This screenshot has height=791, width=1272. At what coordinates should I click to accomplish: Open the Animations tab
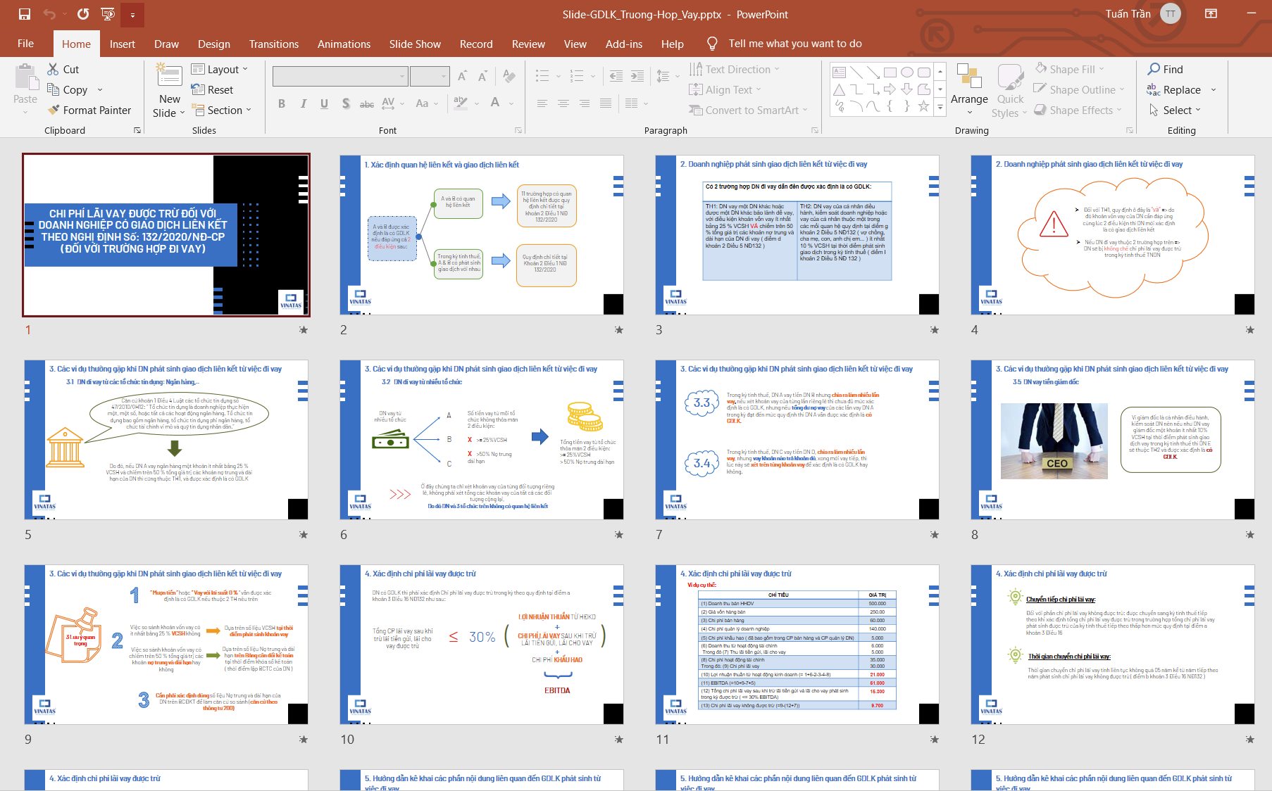coord(344,44)
